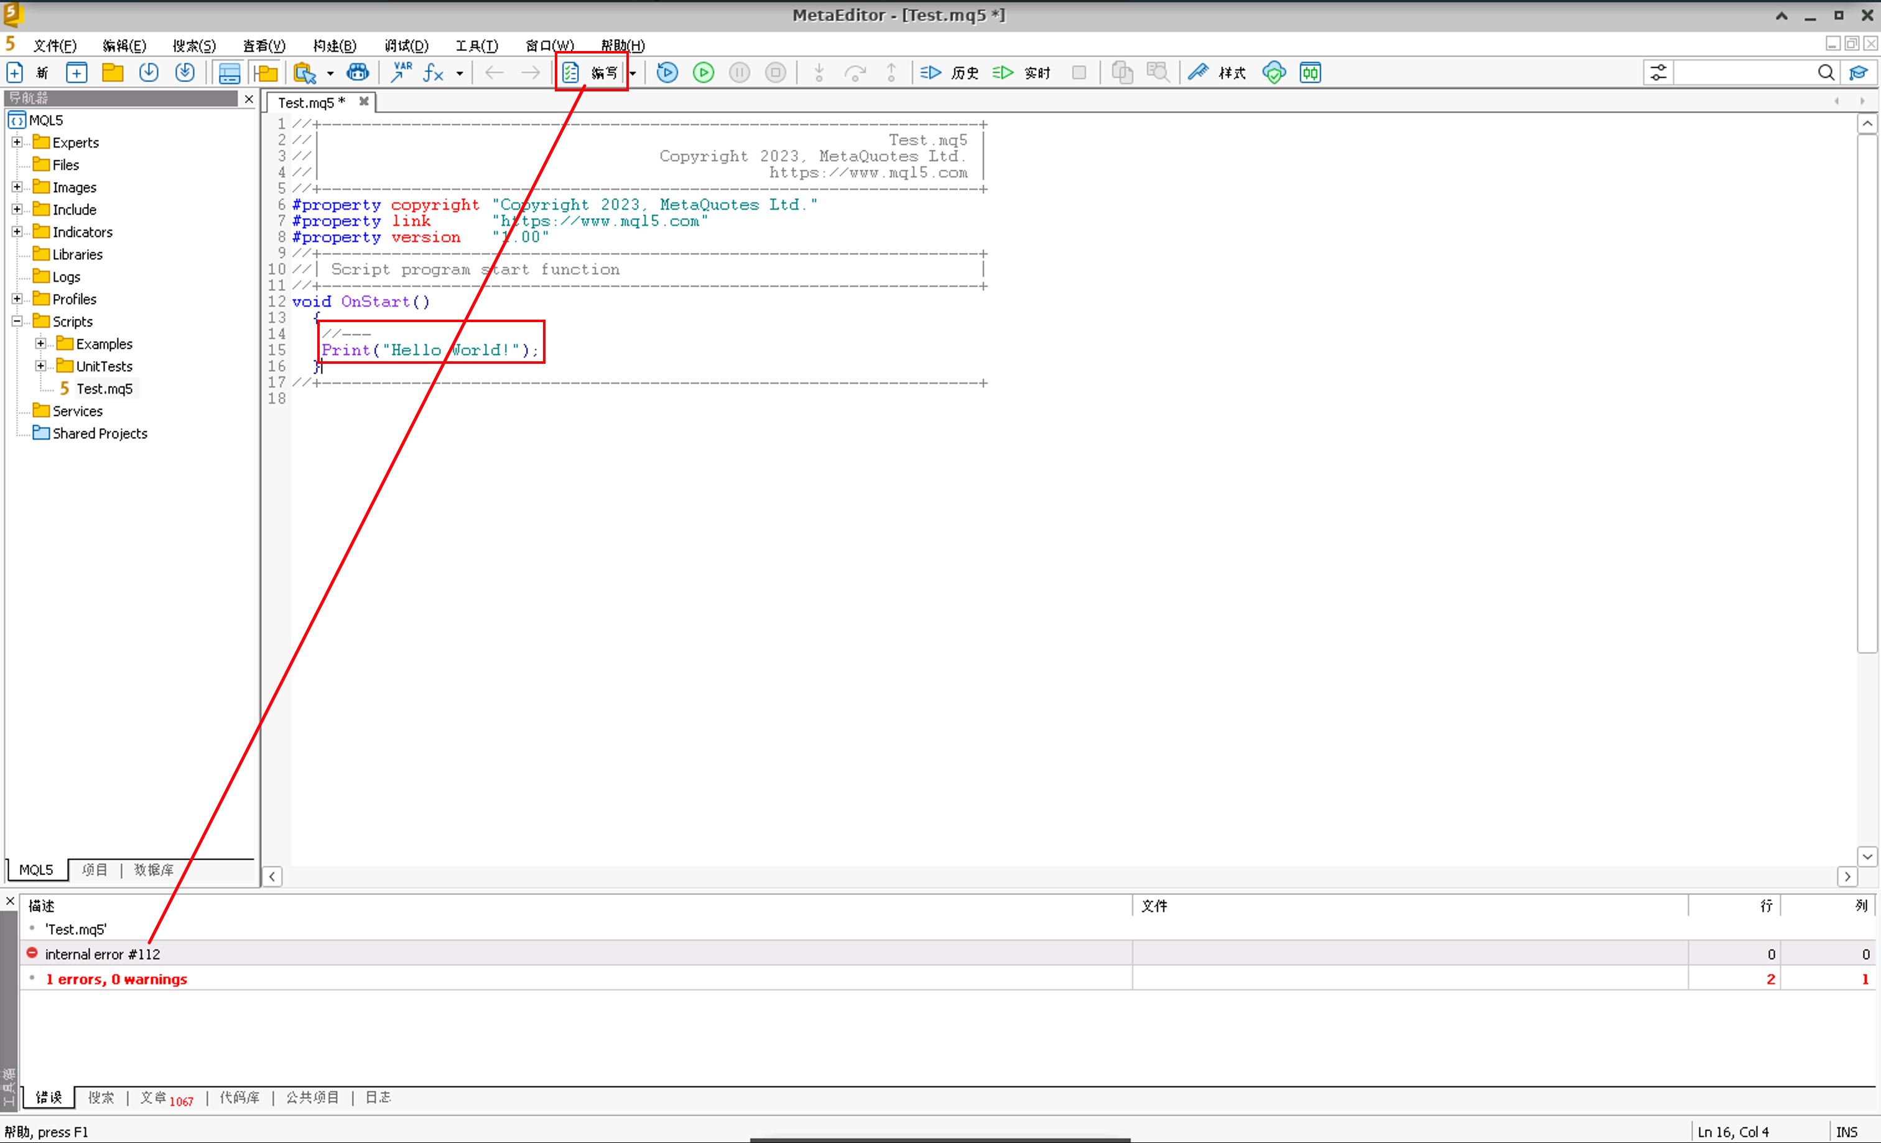1881x1143 pixels.
Task: Open the Compile button dropdown arrow
Action: 633,73
